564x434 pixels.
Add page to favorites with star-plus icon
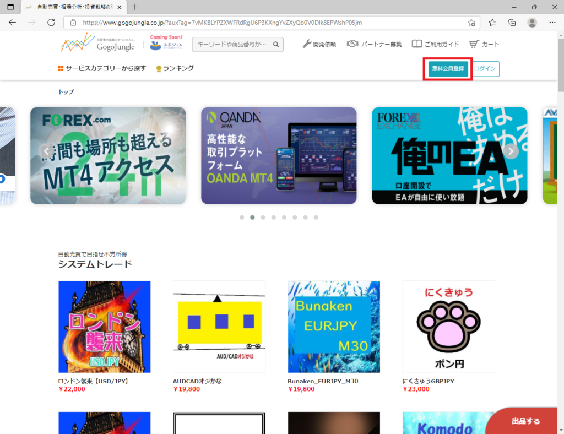[471, 23]
